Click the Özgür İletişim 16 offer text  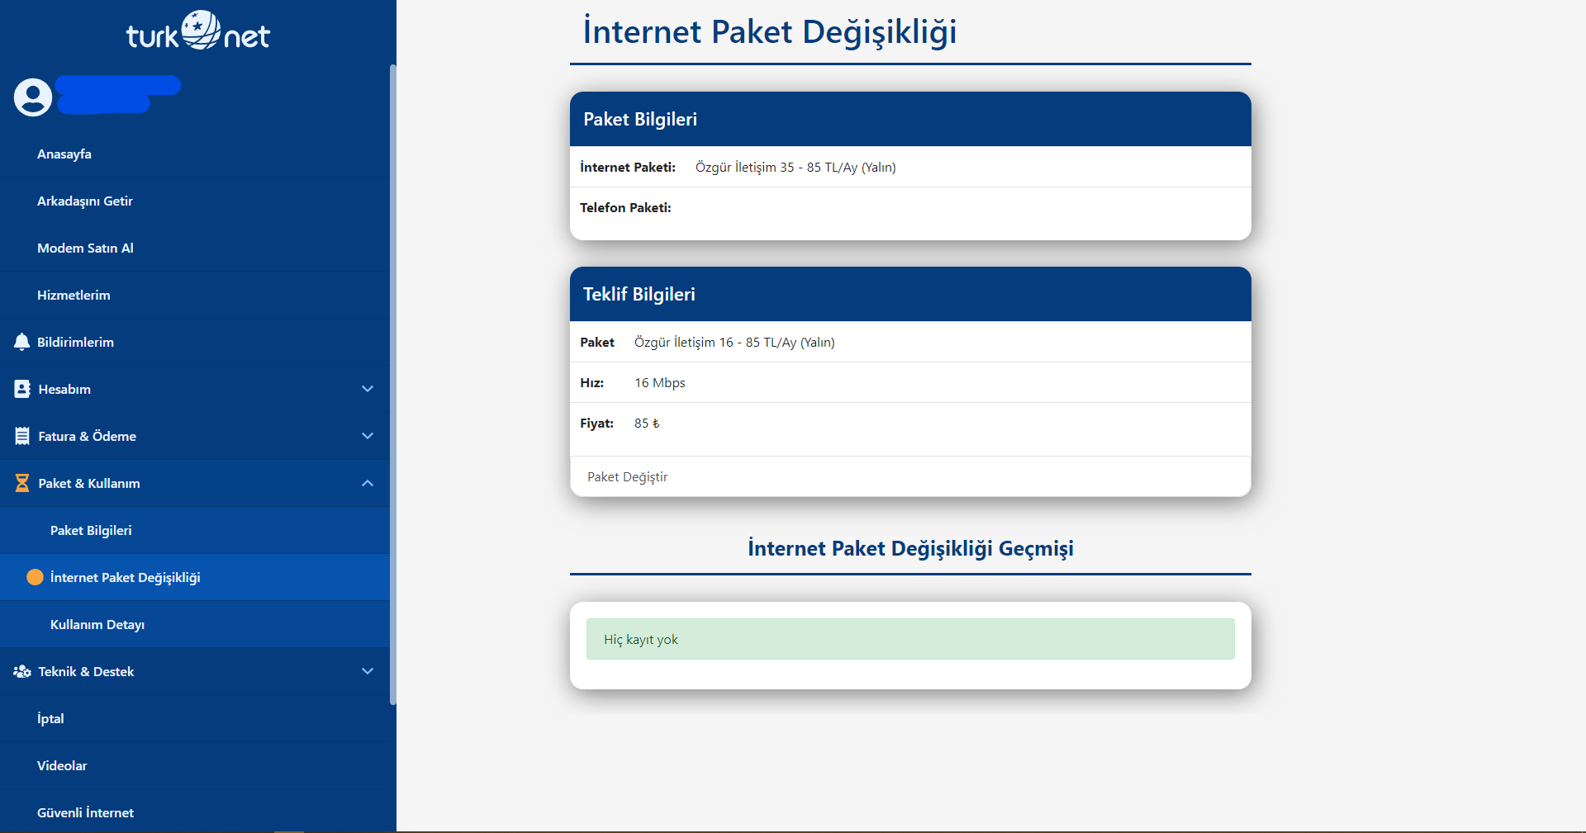pyautogui.click(x=734, y=343)
